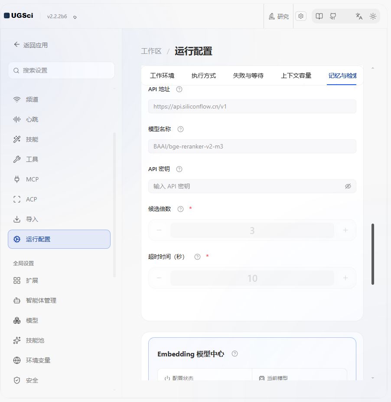Increase 超时时间 with plus button

345,278
